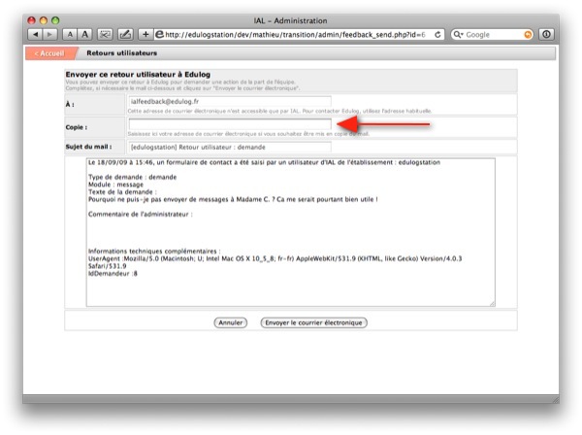582x435 pixels.
Task: Click the Safari forward arrow button
Action: 49,34
